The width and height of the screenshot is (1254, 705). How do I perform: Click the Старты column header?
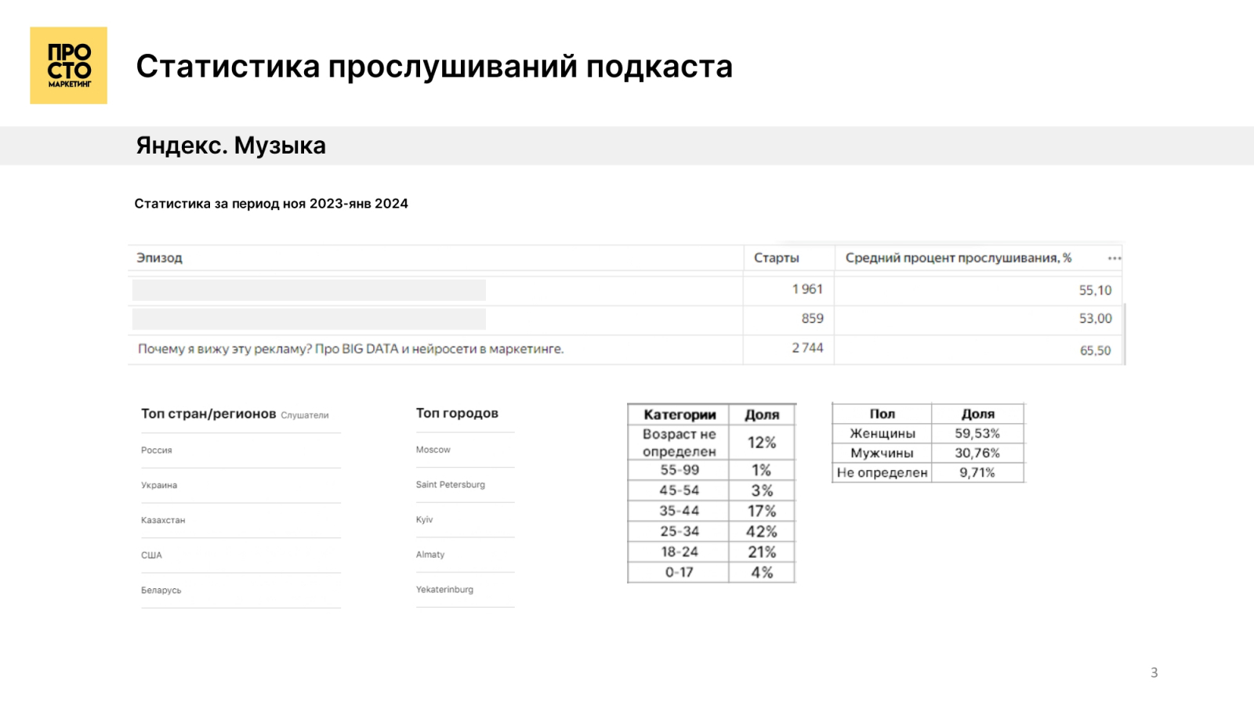[777, 258]
